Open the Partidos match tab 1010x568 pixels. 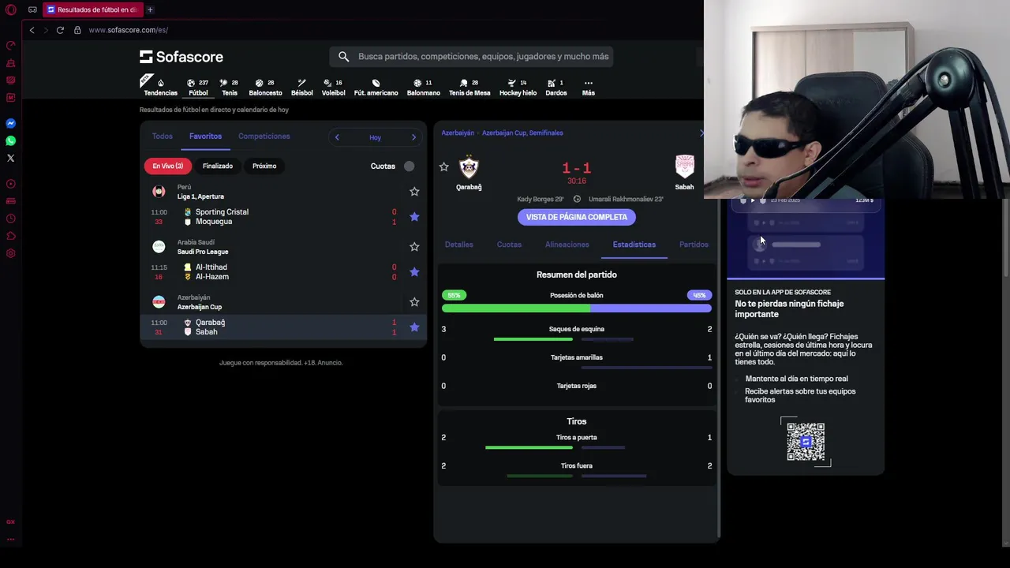click(694, 245)
